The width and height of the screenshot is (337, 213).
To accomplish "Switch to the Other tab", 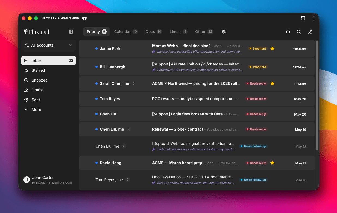I will tap(204, 32).
